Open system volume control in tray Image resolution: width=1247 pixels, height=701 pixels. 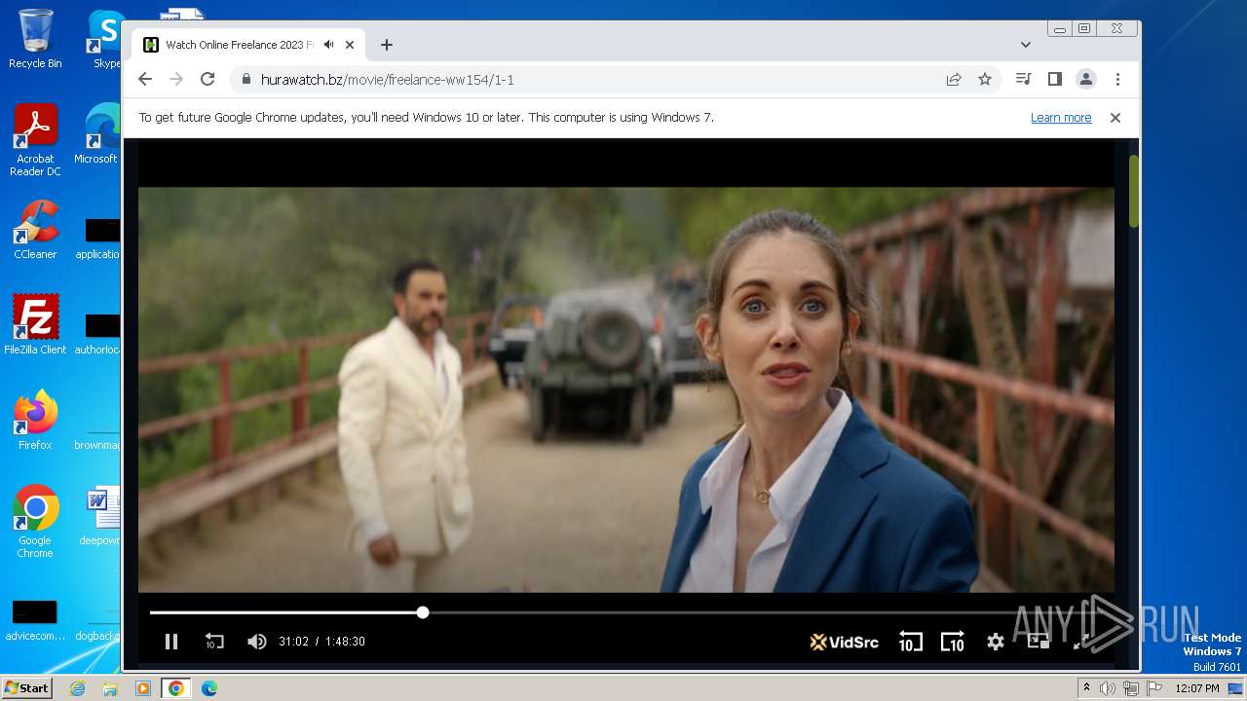(x=1108, y=688)
